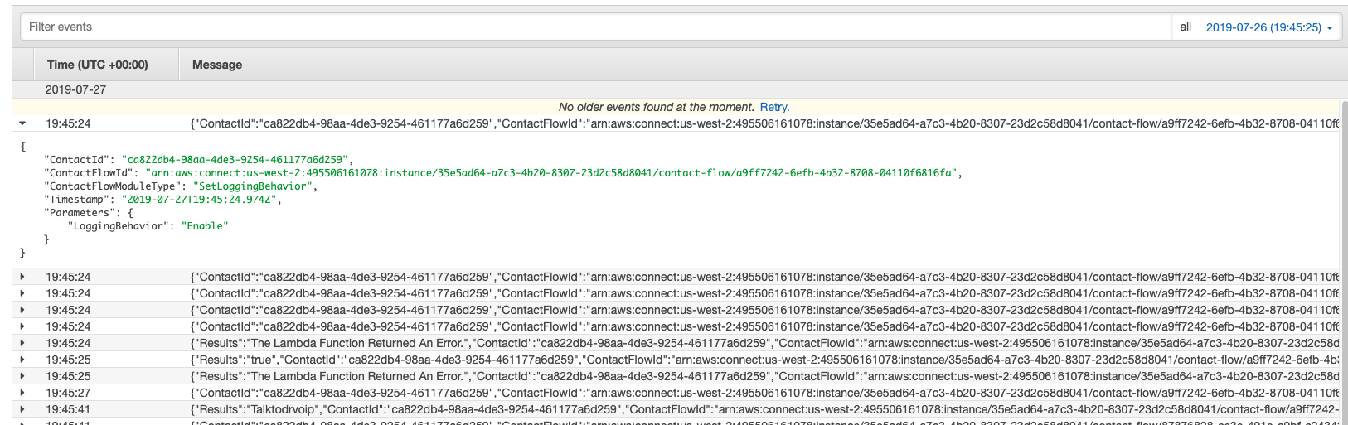This screenshot has width=1348, height=425.
Task: Expand the 19:45:27 log event
Action: [22, 393]
